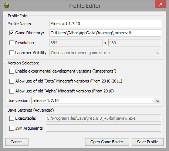Open Game Folder

pos(107,142)
